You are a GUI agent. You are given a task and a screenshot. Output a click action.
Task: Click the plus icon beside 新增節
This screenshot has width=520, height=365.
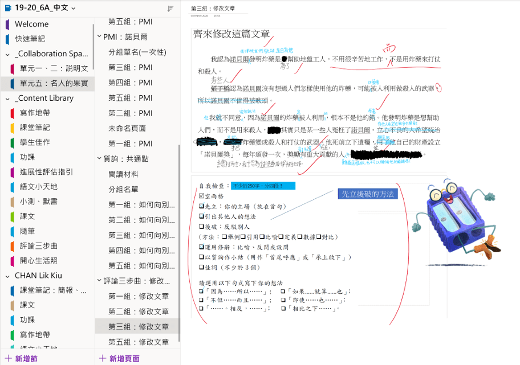tap(8, 358)
